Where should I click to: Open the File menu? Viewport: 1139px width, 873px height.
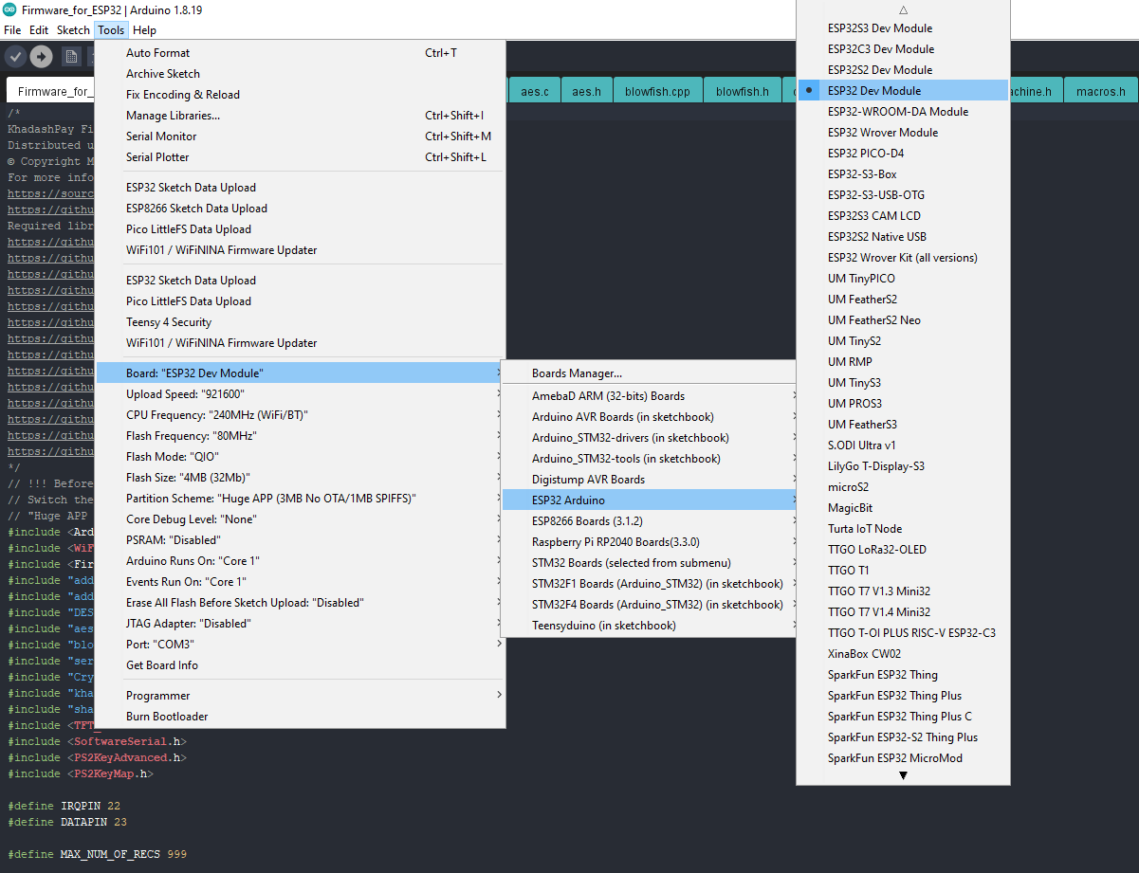(x=12, y=30)
